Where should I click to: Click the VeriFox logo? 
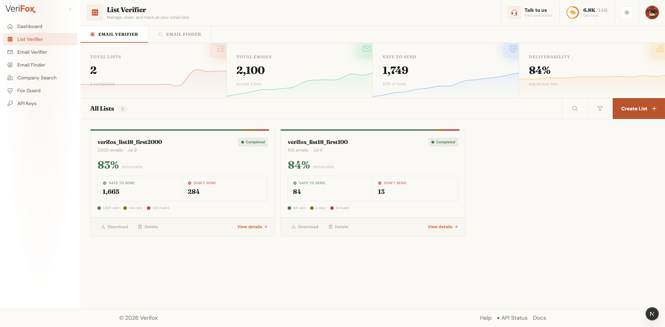pyautogui.click(x=21, y=9)
